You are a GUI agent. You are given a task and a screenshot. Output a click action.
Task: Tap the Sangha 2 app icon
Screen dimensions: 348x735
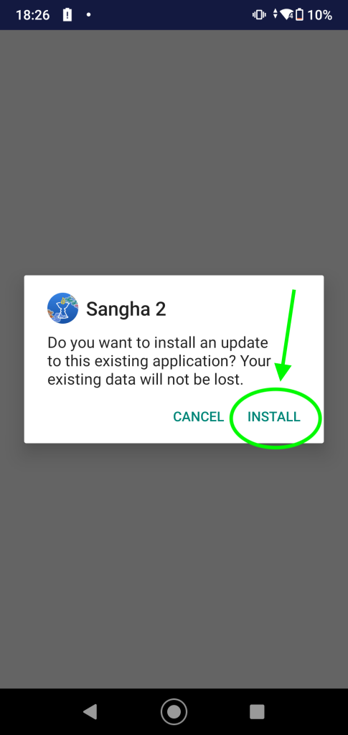pos(62,309)
